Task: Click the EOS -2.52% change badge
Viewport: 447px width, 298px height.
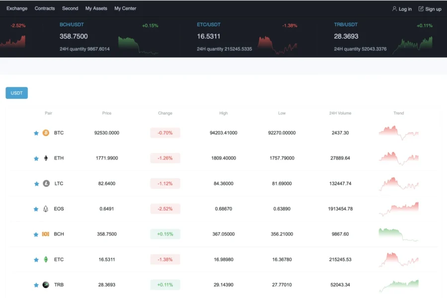Action: click(165, 209)
